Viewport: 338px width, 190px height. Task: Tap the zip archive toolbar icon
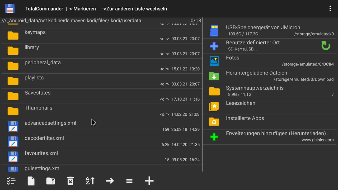[51, 181]
